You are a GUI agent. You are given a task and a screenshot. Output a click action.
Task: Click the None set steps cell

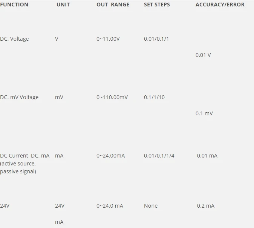[151, 206]
